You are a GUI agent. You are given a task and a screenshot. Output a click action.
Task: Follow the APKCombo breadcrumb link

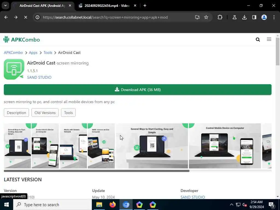(x=13, y=52)
